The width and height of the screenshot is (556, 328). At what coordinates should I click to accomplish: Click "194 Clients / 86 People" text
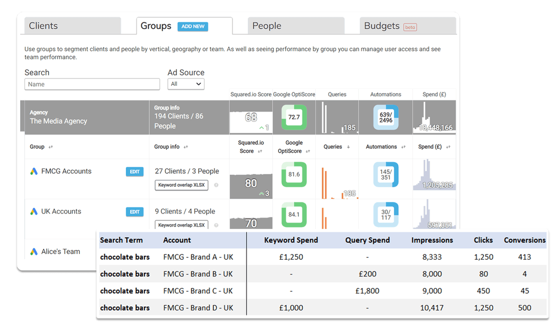pyautogui.click(x=179, y=121)
